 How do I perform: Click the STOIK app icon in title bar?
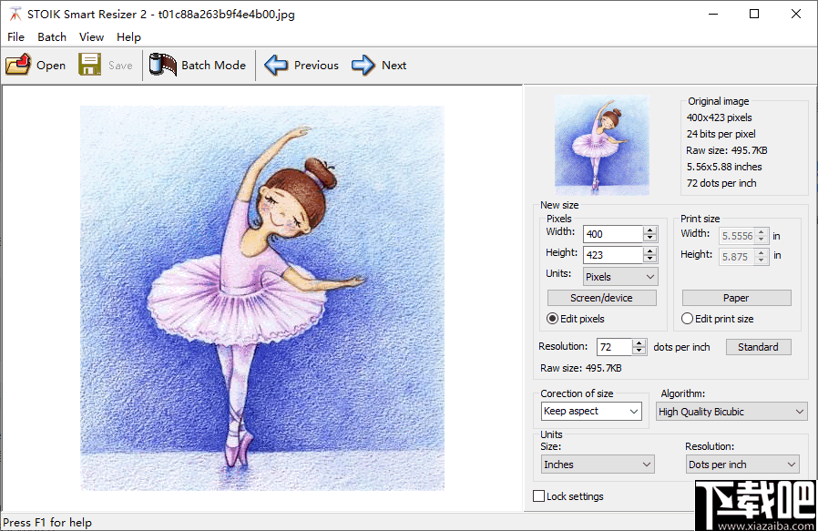(x=15, y=15)
